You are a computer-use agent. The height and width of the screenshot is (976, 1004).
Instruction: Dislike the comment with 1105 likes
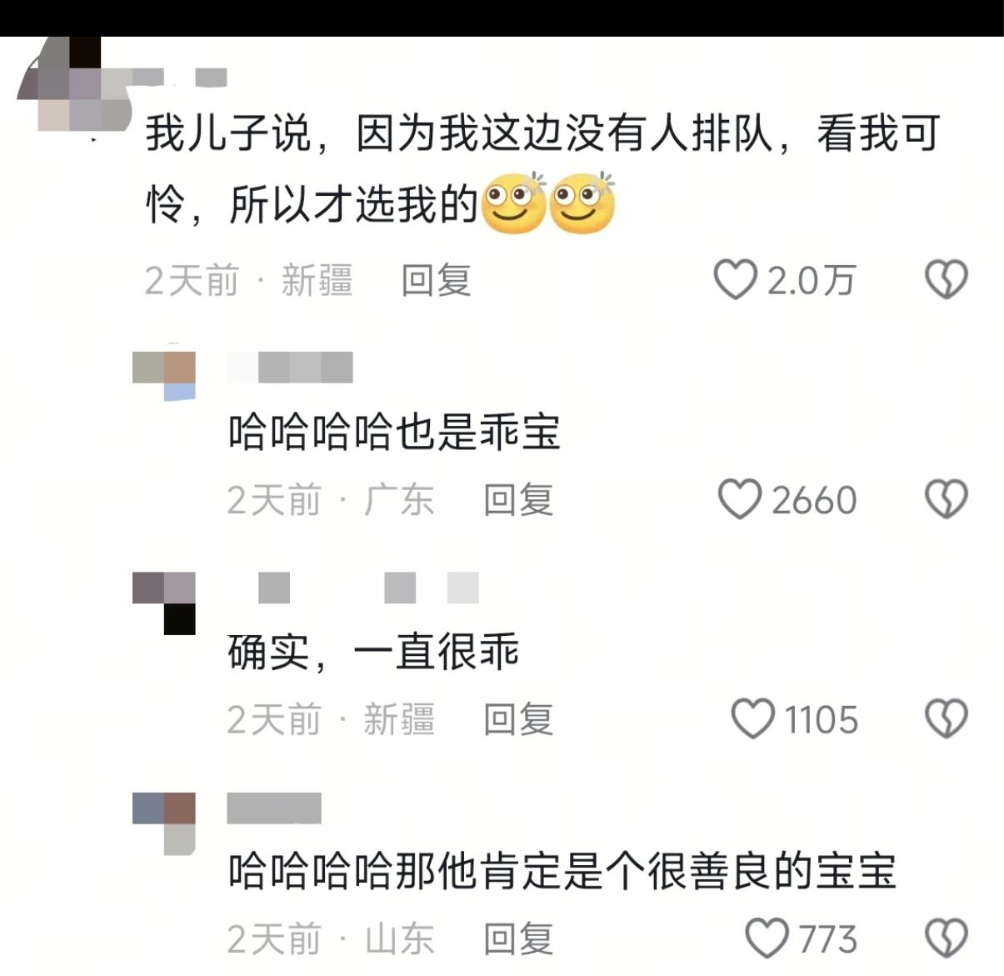click(x=947, y=718)
